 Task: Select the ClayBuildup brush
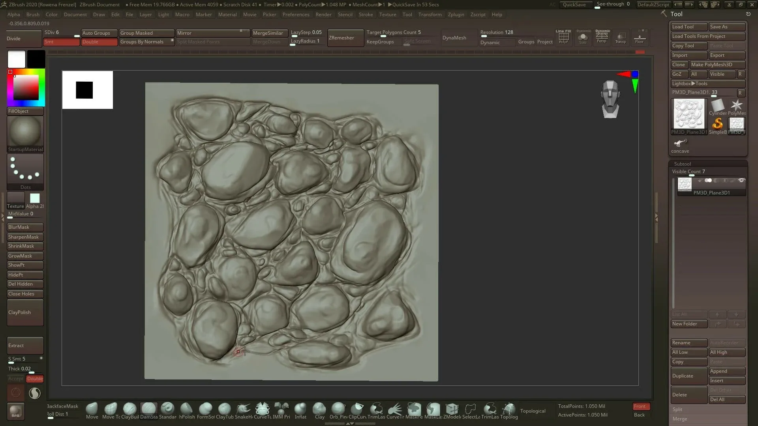130,408
